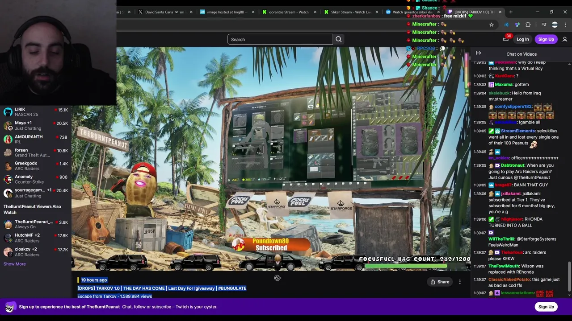Image resolution: width=572 pixels, height=321 pixels.
Task: Close the qorantos Stream tab
Action: click(x=315, y=12)
